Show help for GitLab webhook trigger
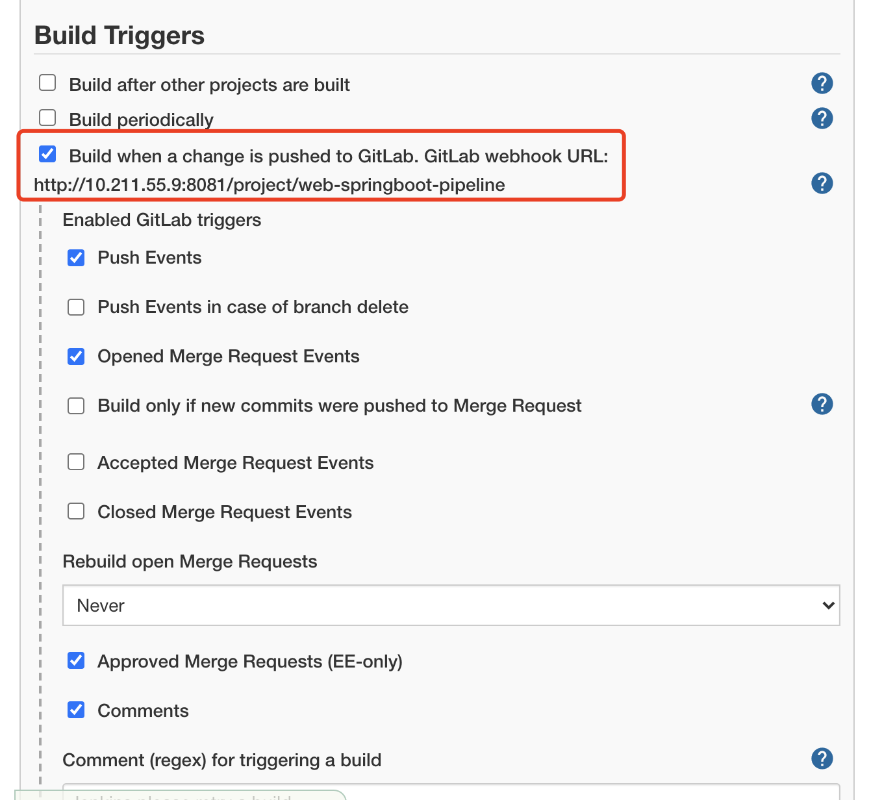Screen dimensions: 882x800 pos(822,183)
